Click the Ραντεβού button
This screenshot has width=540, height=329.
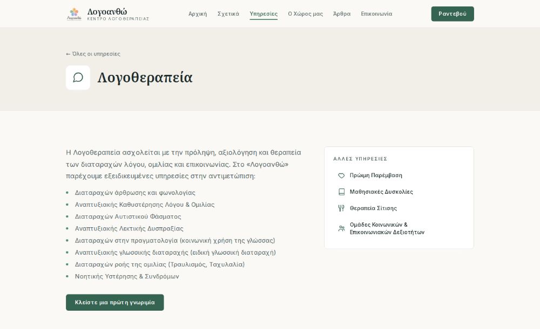tap(453, 14)
